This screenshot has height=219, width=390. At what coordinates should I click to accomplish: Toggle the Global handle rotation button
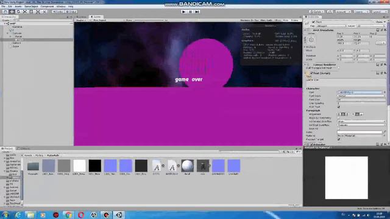point(71,12)
